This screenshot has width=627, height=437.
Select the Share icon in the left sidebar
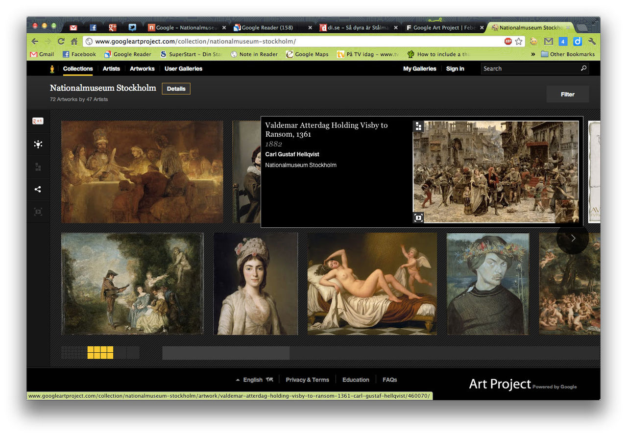(38, 189)
